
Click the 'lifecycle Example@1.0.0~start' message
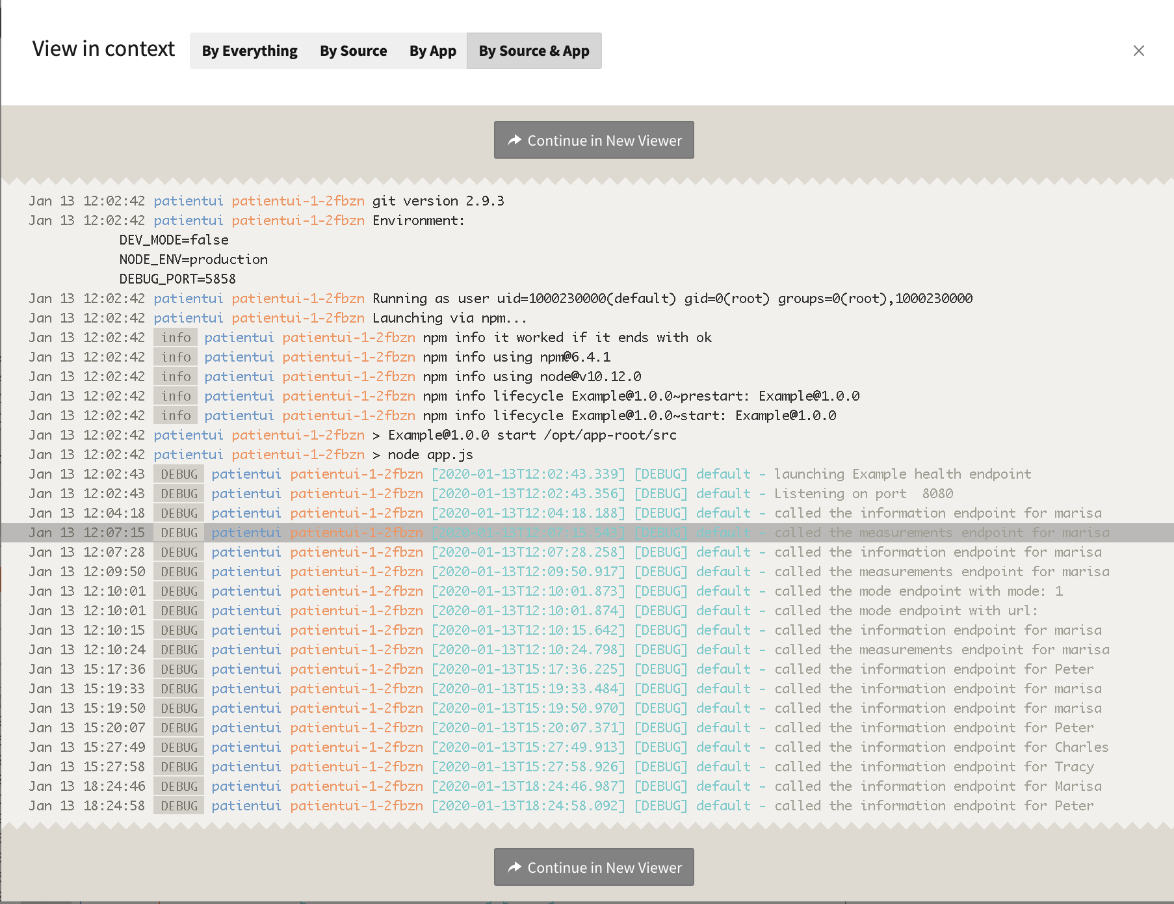tap(629, 416)
